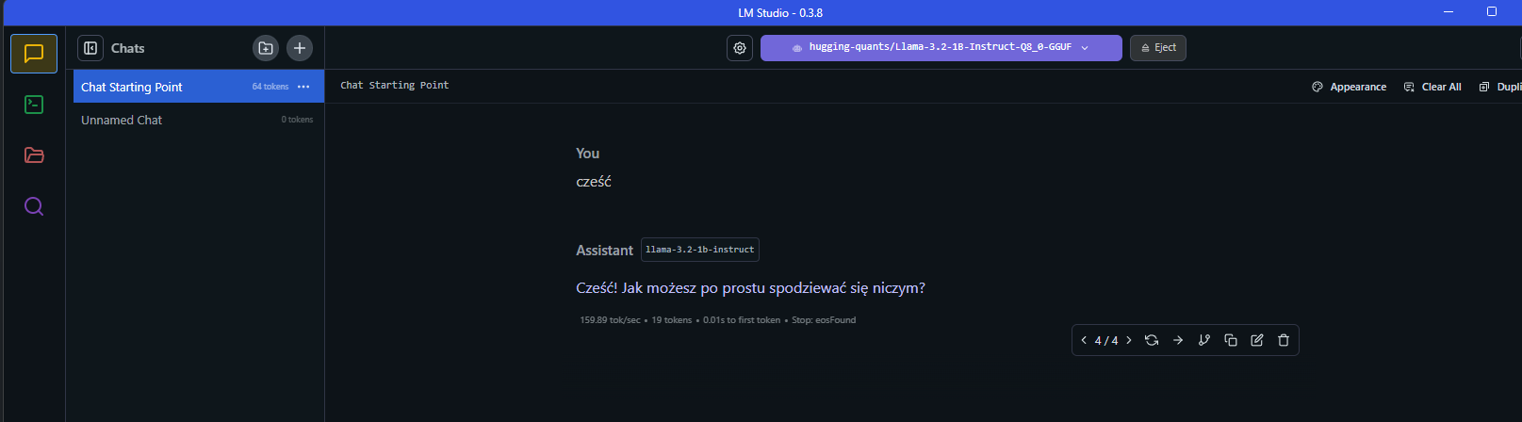Duplicate the current chat

tap(1500, 87)
